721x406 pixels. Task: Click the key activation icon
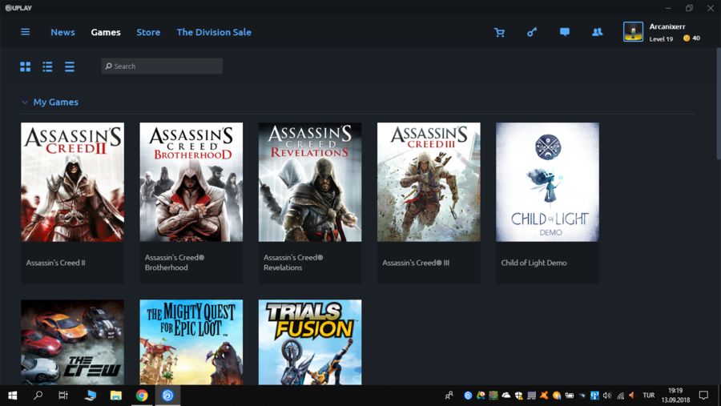tap(532, 32)
